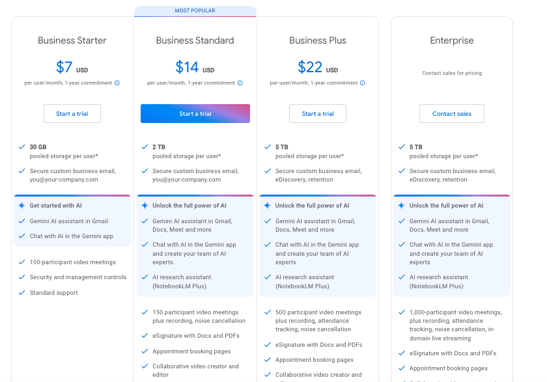The height and width of the screenshot is (382, 547).
Task: Start a trial for Business Plus
Action: (318, 114)
